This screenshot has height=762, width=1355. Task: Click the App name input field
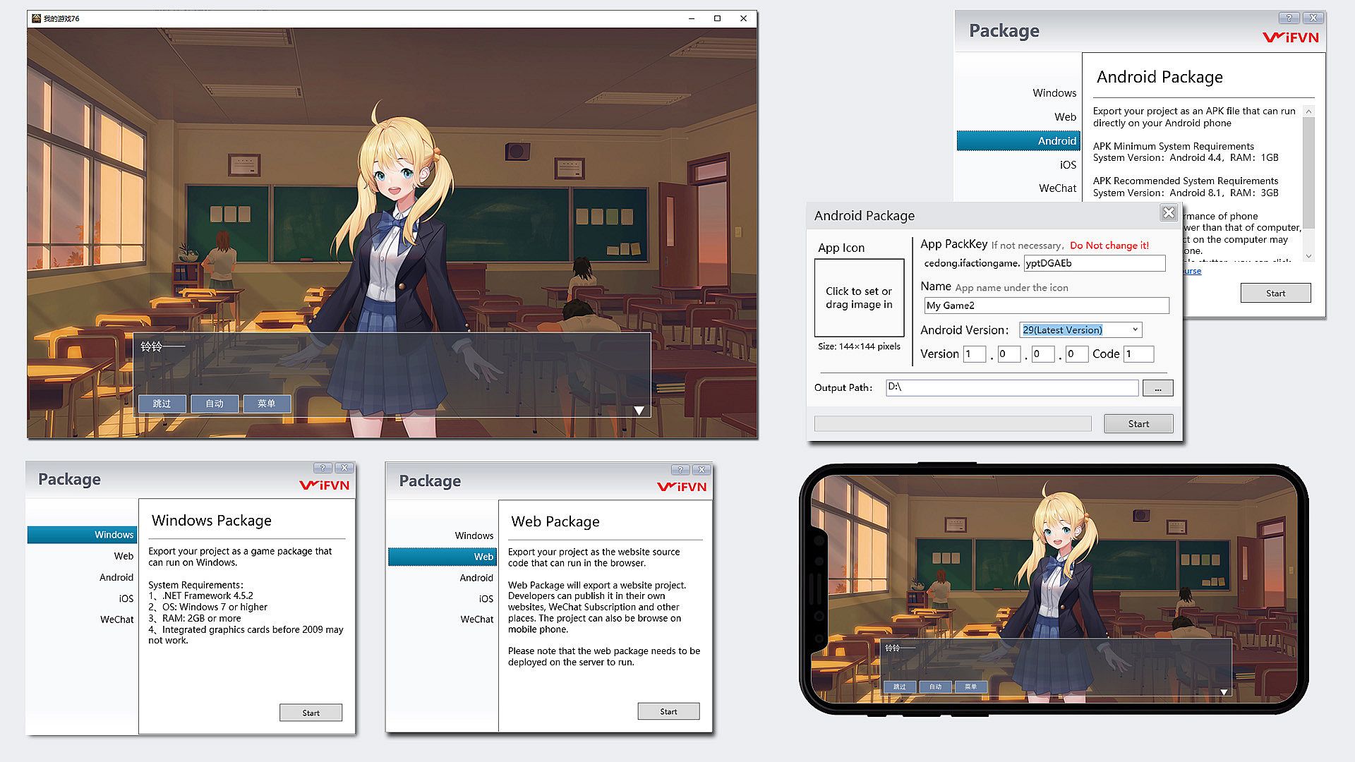[1046, 306]
